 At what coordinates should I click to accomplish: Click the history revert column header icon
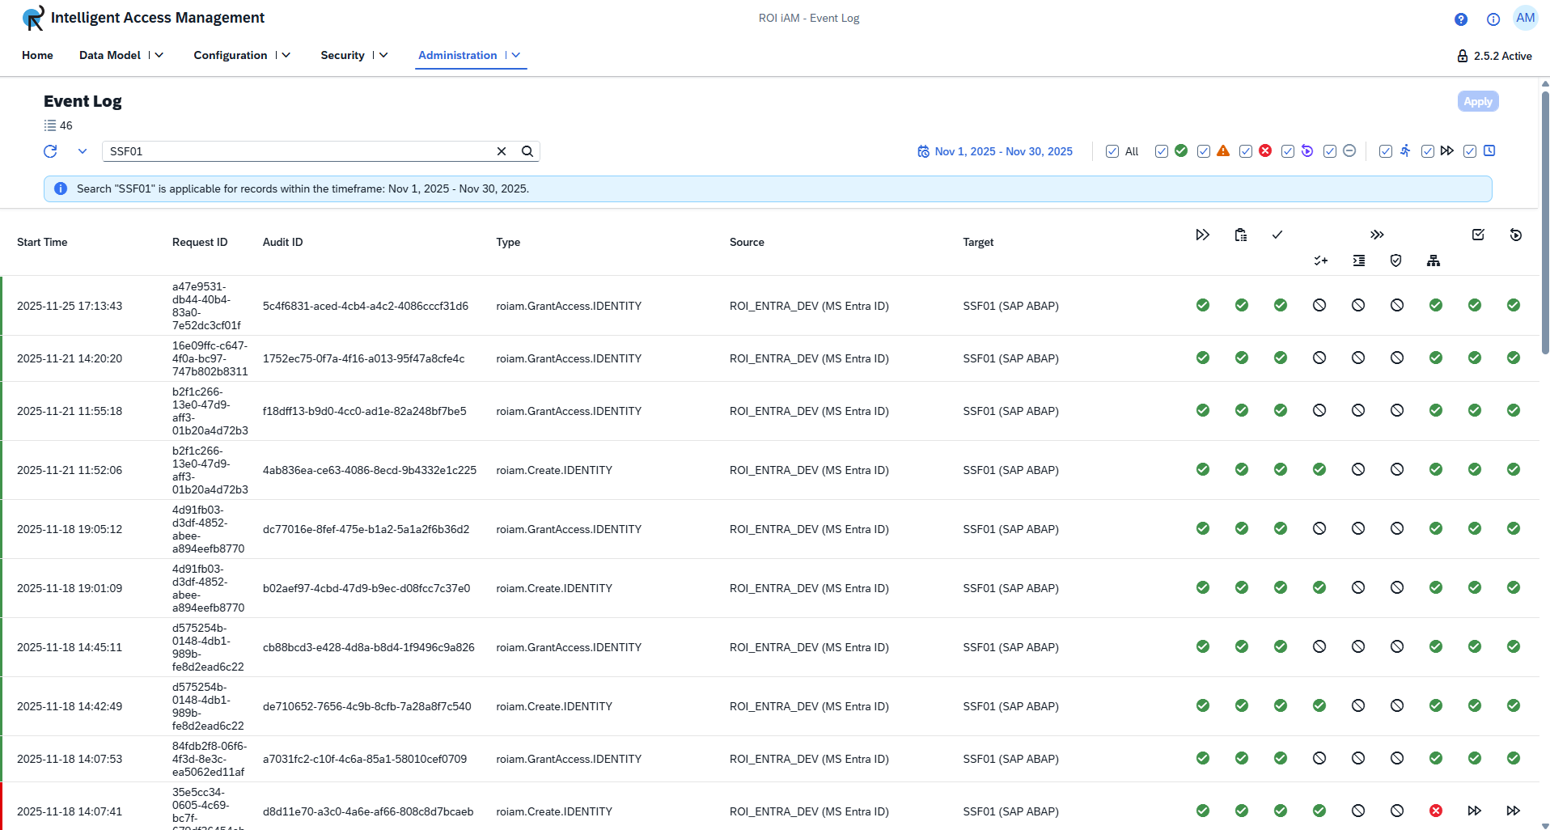coord(1516,235)
